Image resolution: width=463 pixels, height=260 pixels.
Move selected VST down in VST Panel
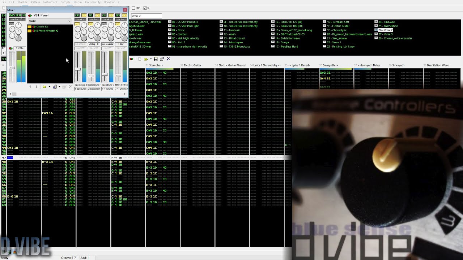[37, 87]
